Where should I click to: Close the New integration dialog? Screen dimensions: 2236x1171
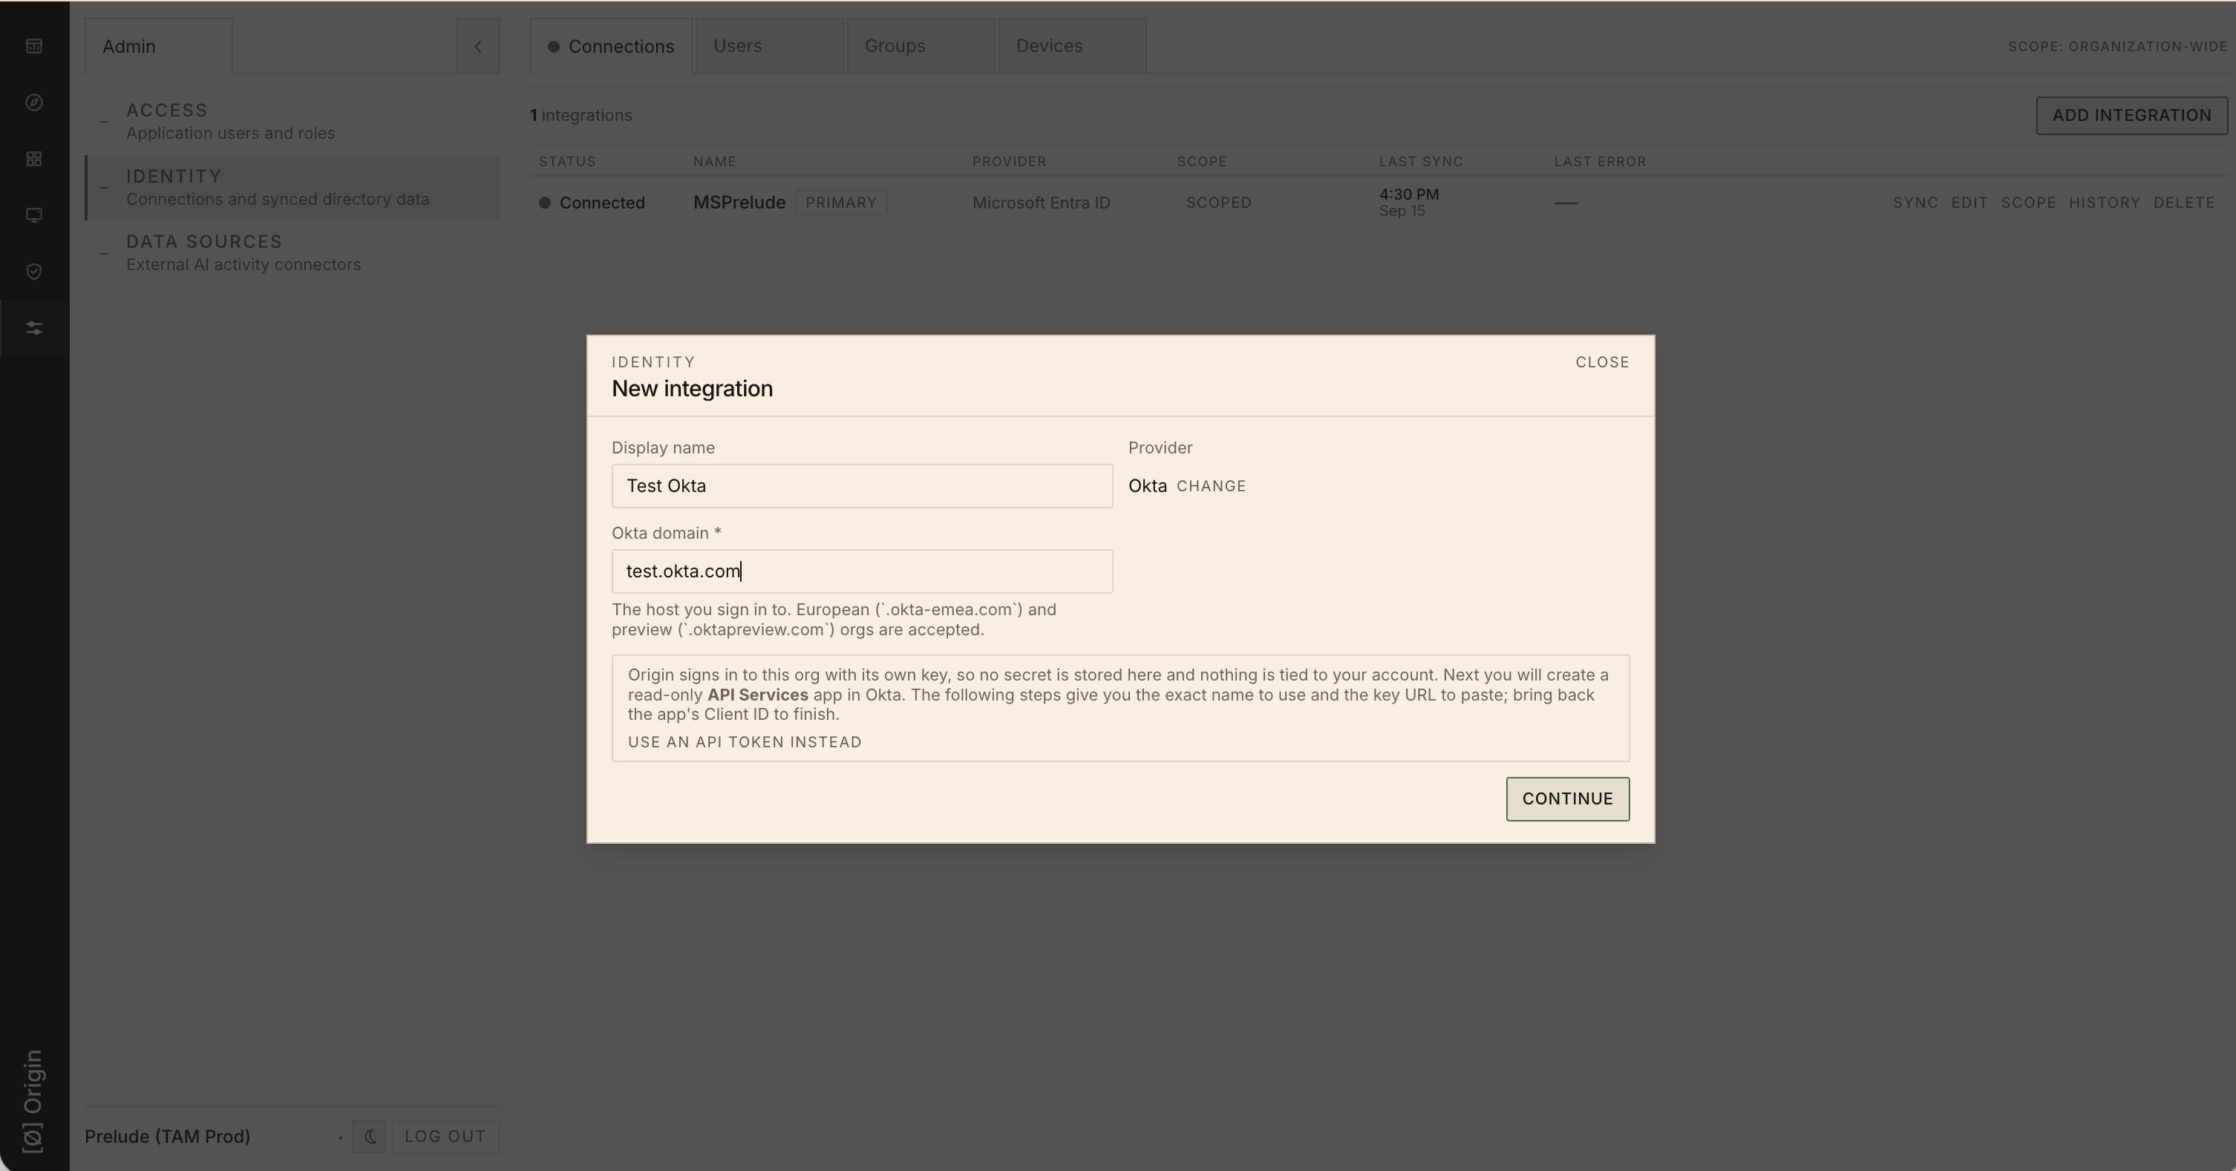click(1602, 361)
